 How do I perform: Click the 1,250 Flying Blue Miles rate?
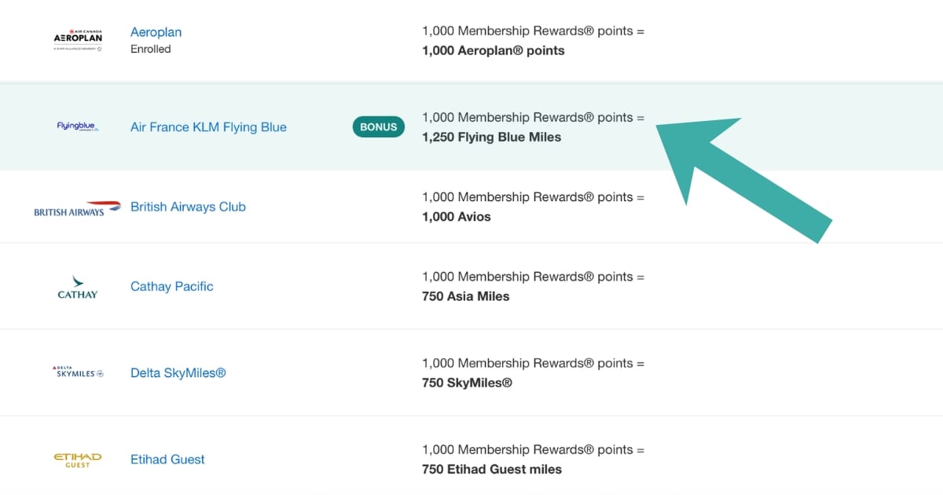click(491, 137)
